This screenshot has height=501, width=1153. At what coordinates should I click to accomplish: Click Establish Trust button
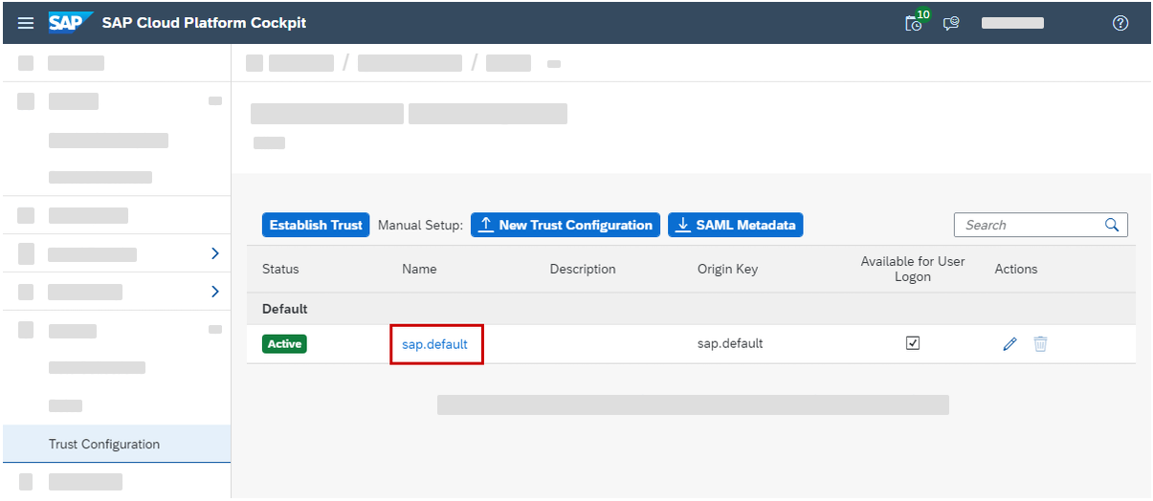coord(316,226)
